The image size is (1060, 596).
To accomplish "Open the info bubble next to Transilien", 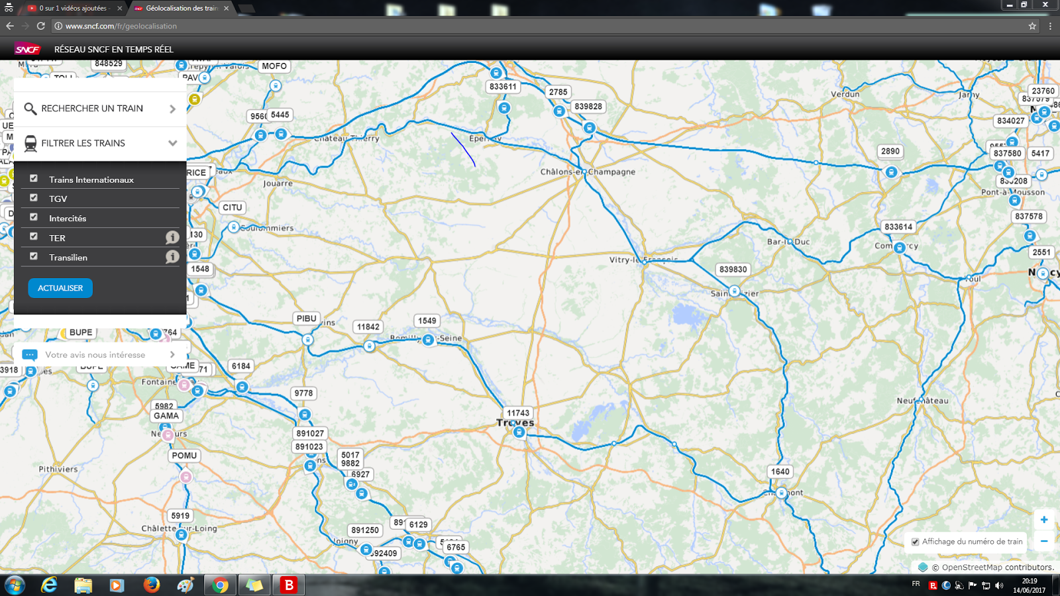I will click(173, 257).
